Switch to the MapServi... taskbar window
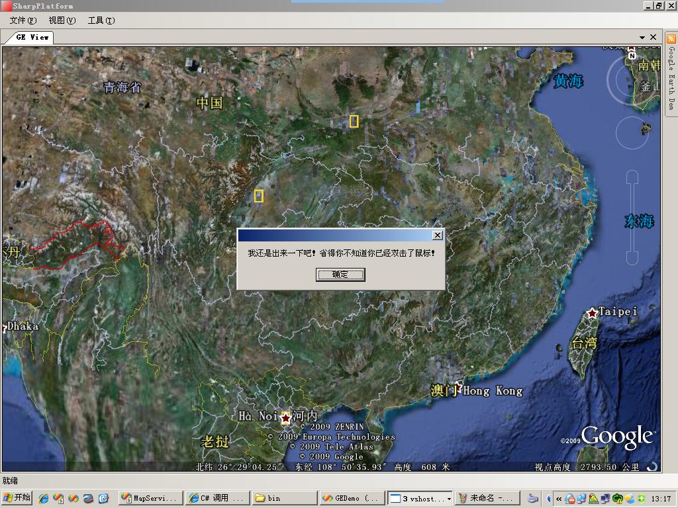678x508 pixels. point(150,498)
